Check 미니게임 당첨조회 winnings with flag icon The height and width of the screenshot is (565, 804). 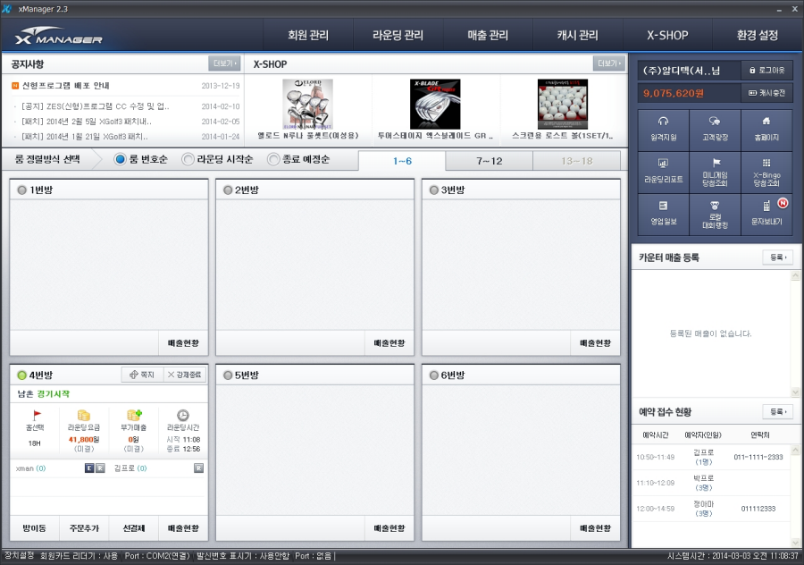point(715,172)
